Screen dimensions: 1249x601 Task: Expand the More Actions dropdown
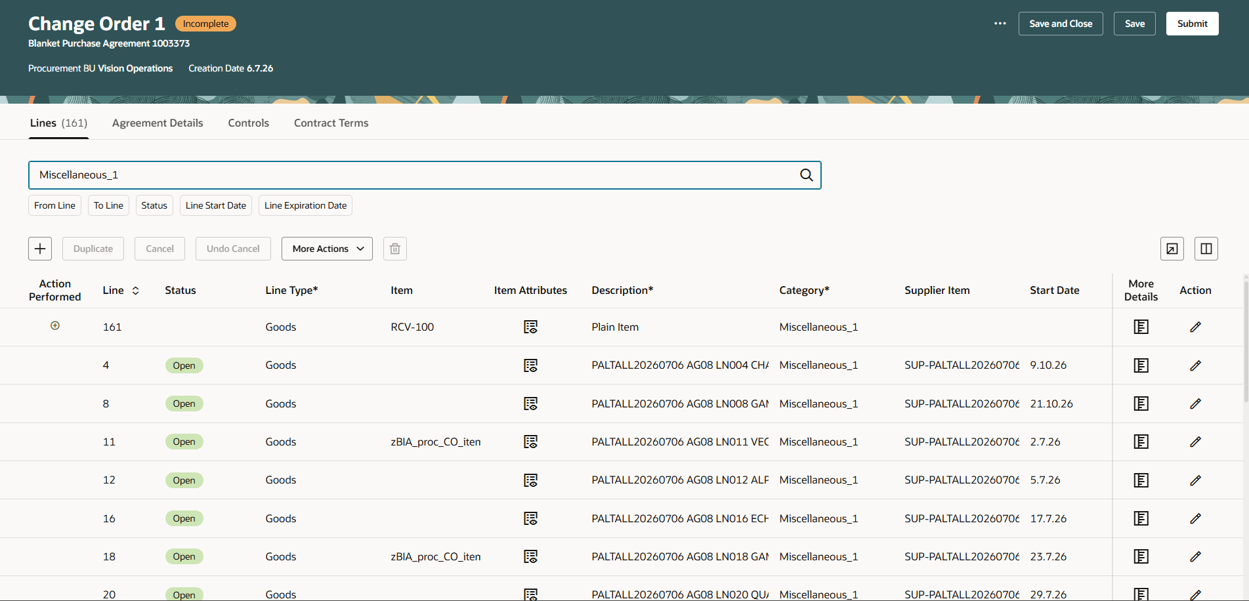pos(327,249)
